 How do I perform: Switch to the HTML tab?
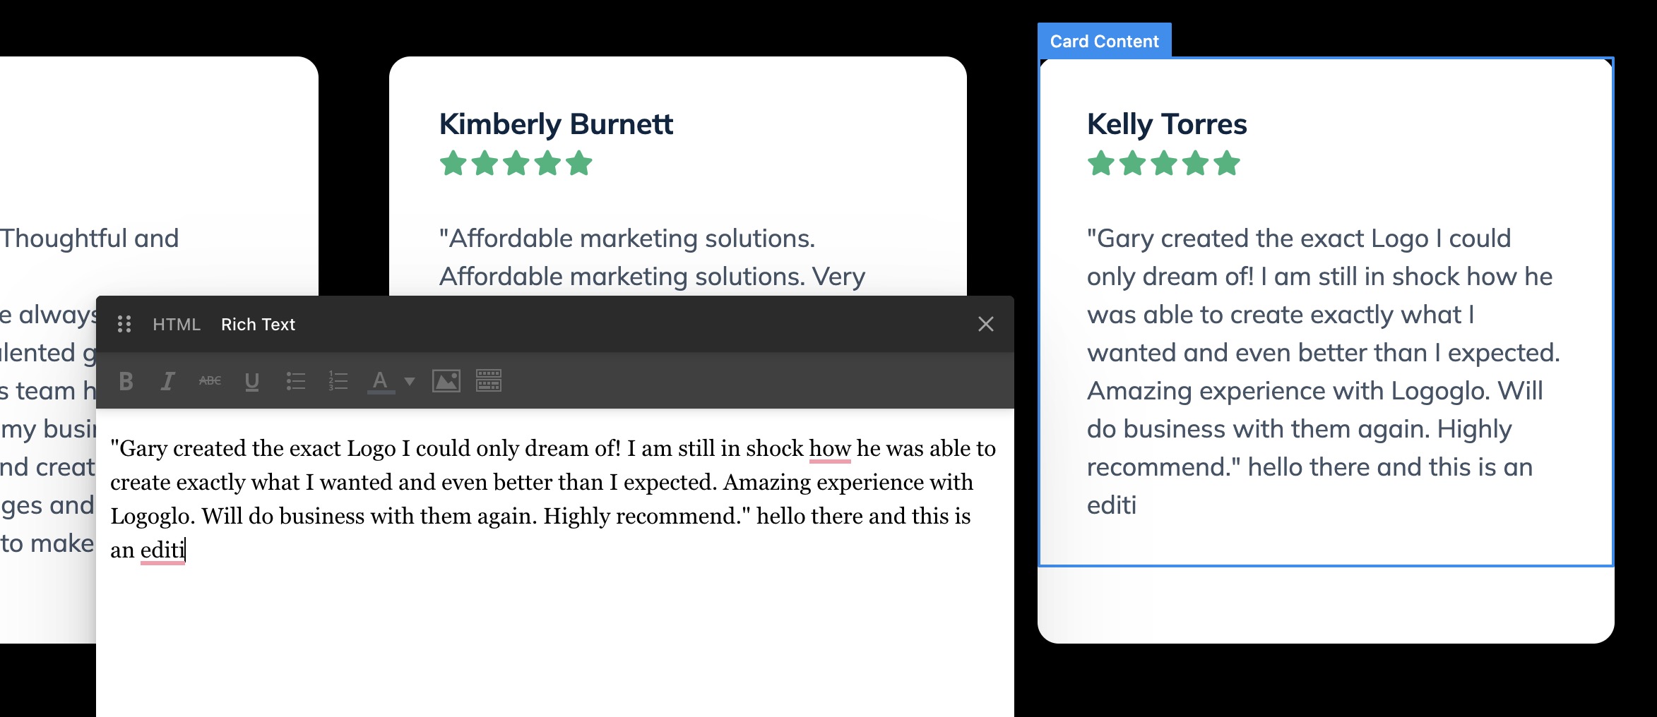(x=177, y=325)
